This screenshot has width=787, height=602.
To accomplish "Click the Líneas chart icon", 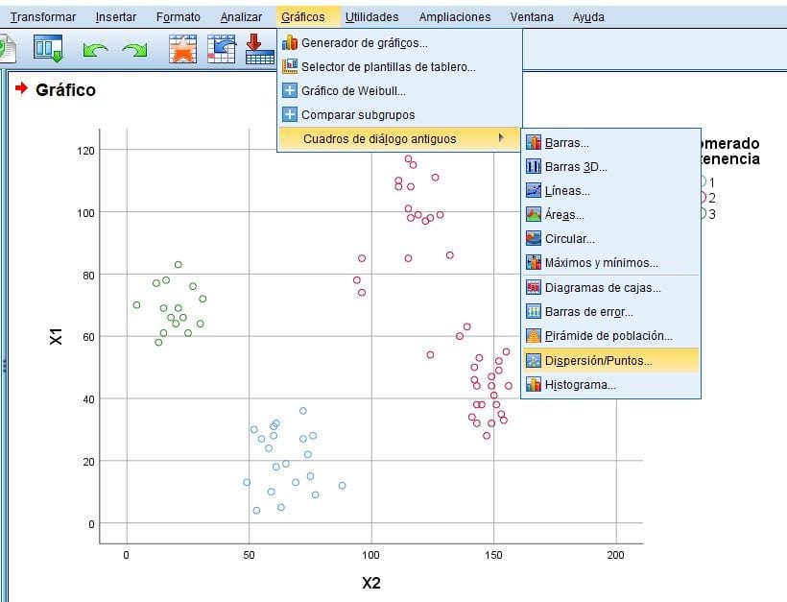I will pyautogui.click(x=533, y=190).
